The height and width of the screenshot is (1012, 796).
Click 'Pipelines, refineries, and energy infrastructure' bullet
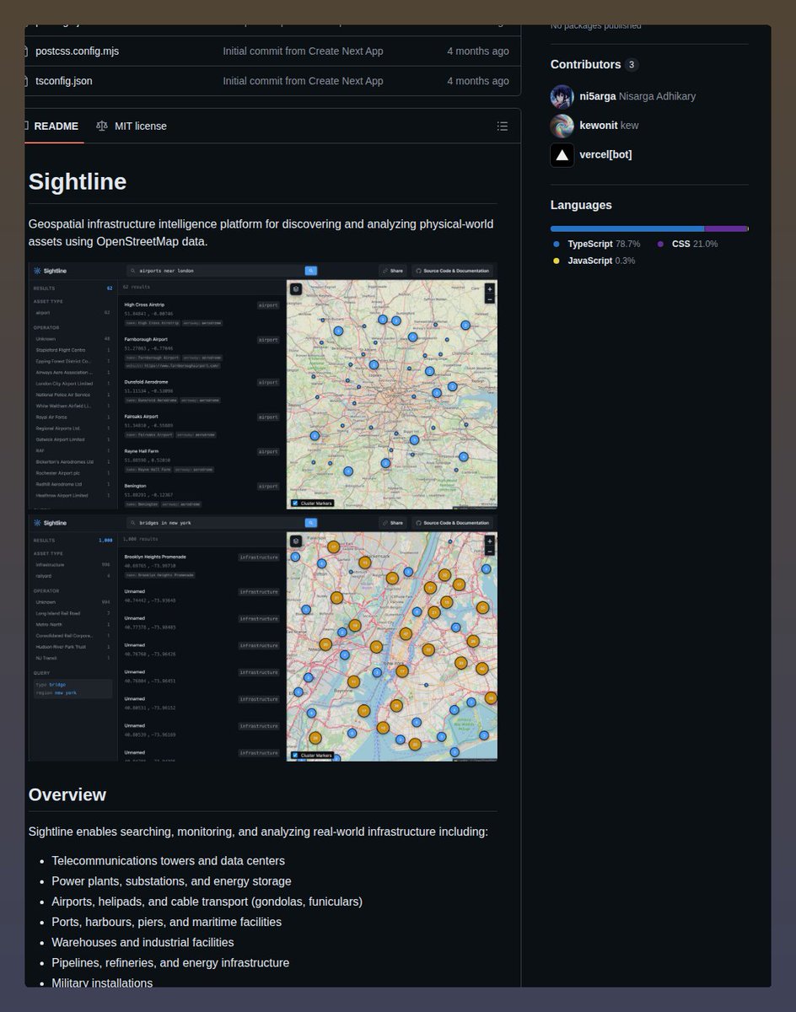pyautogui.click(x=170, y=962)
